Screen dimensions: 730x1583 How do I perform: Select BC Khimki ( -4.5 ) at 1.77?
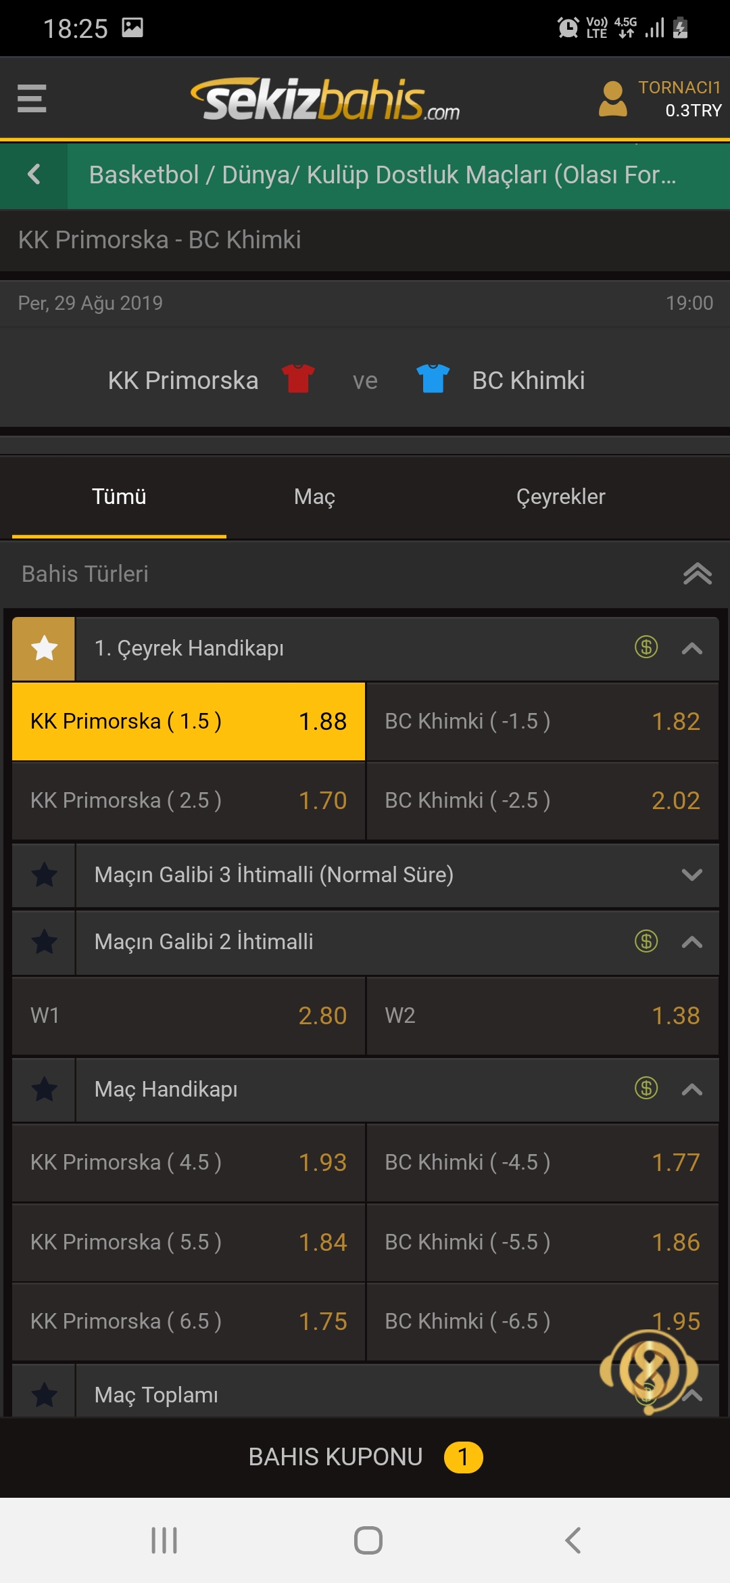(x=542, y=1162)
